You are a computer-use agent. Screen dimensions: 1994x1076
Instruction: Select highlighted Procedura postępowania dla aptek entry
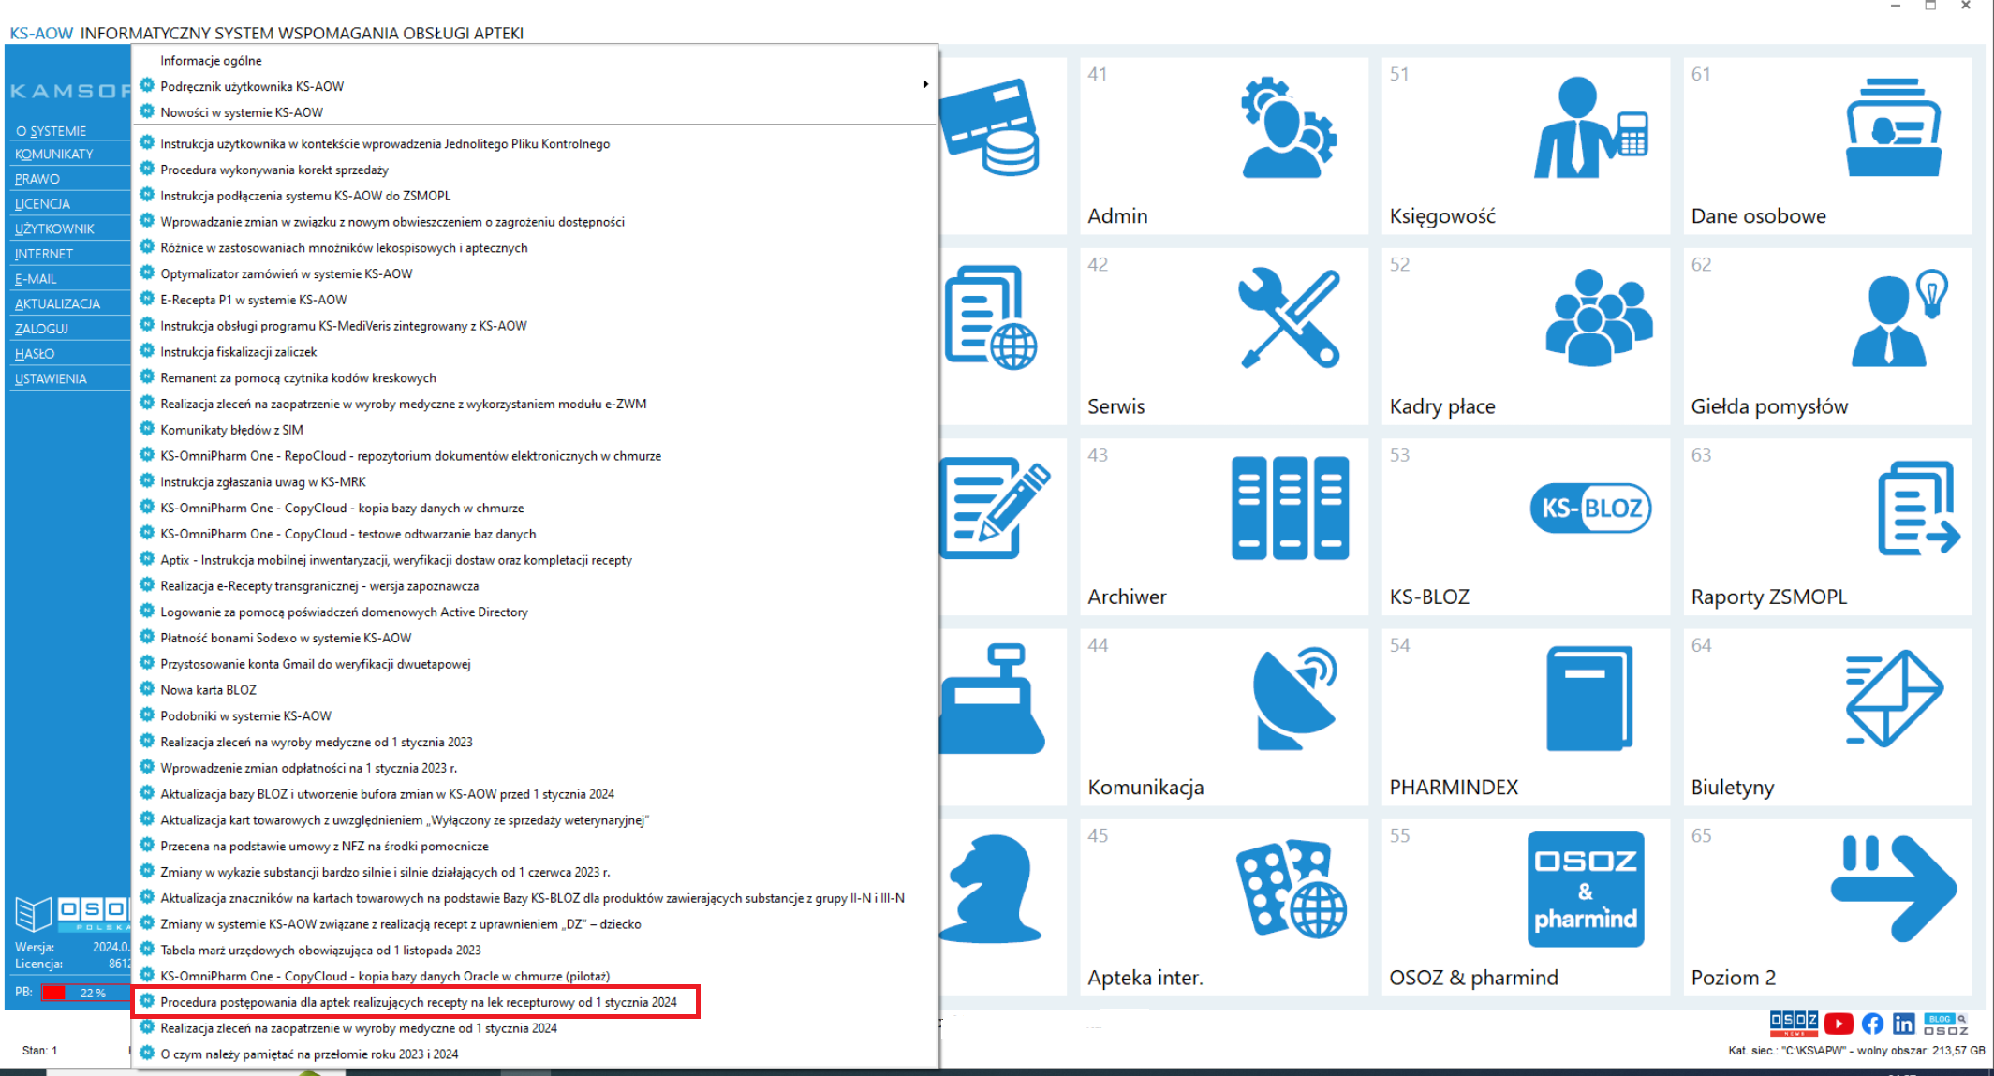click(x=418, y=1002)
